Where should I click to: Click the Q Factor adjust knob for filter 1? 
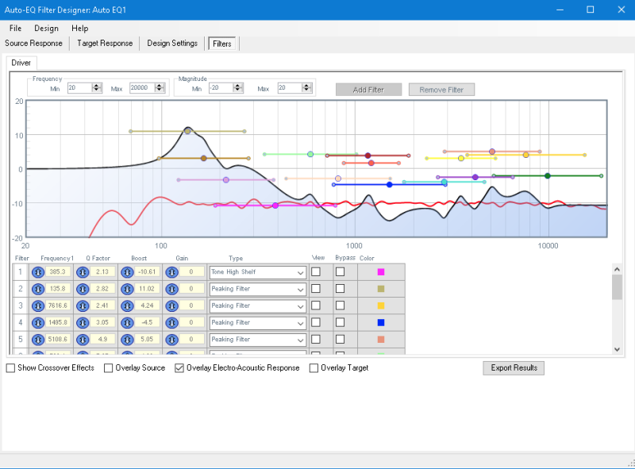tap(83, 272)
